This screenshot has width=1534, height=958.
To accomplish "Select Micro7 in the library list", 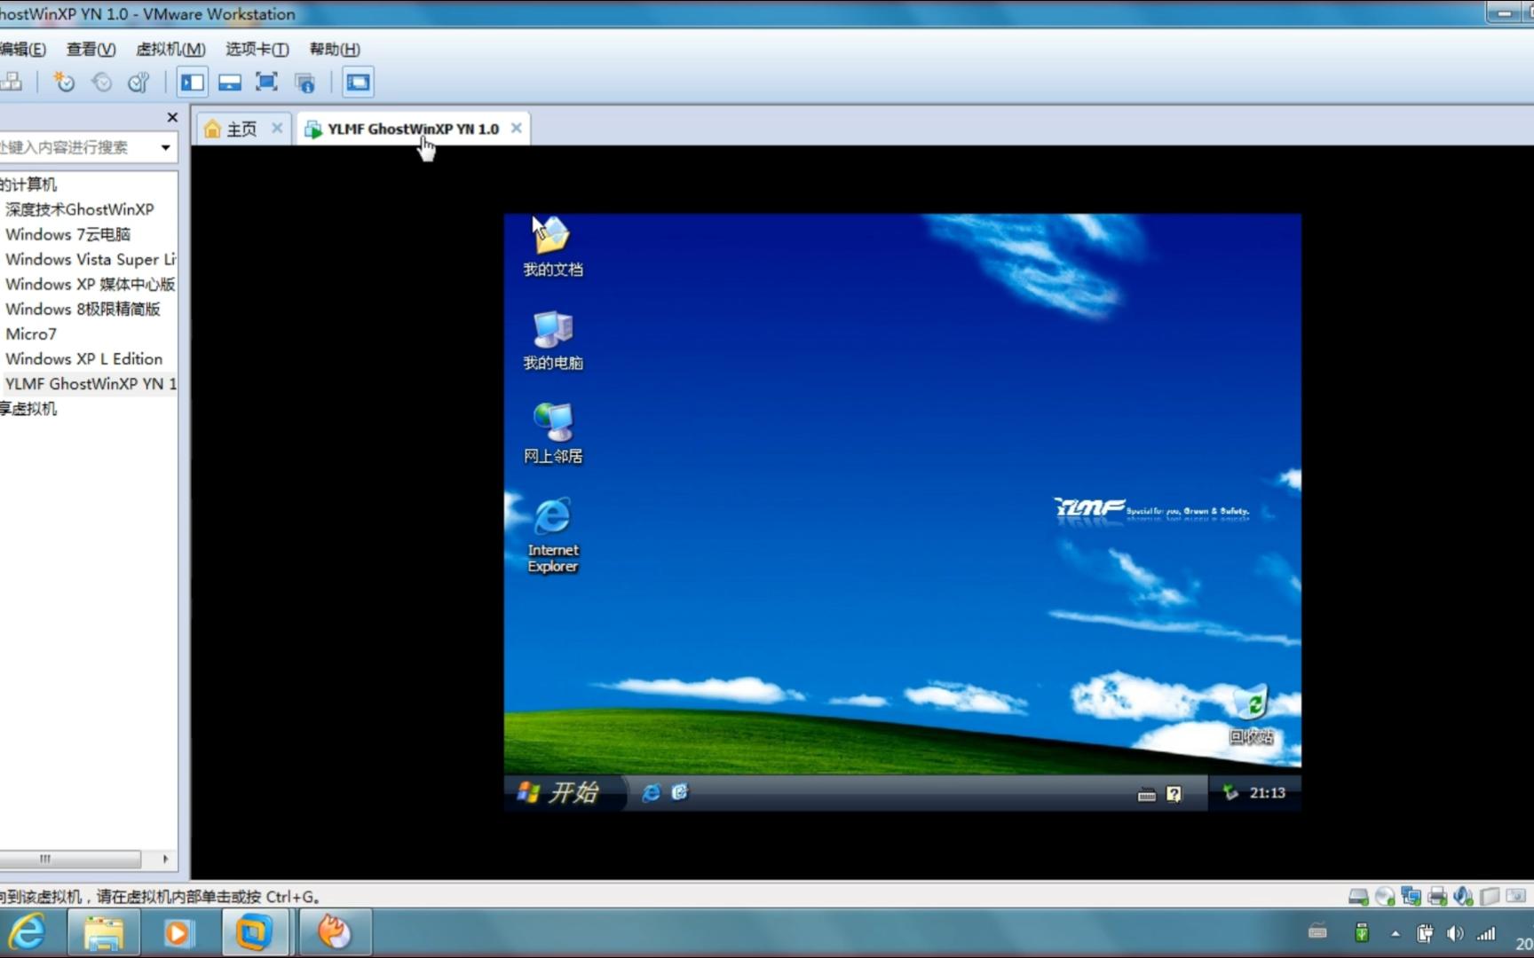I will pyautogui.click(x=31, y=334).
